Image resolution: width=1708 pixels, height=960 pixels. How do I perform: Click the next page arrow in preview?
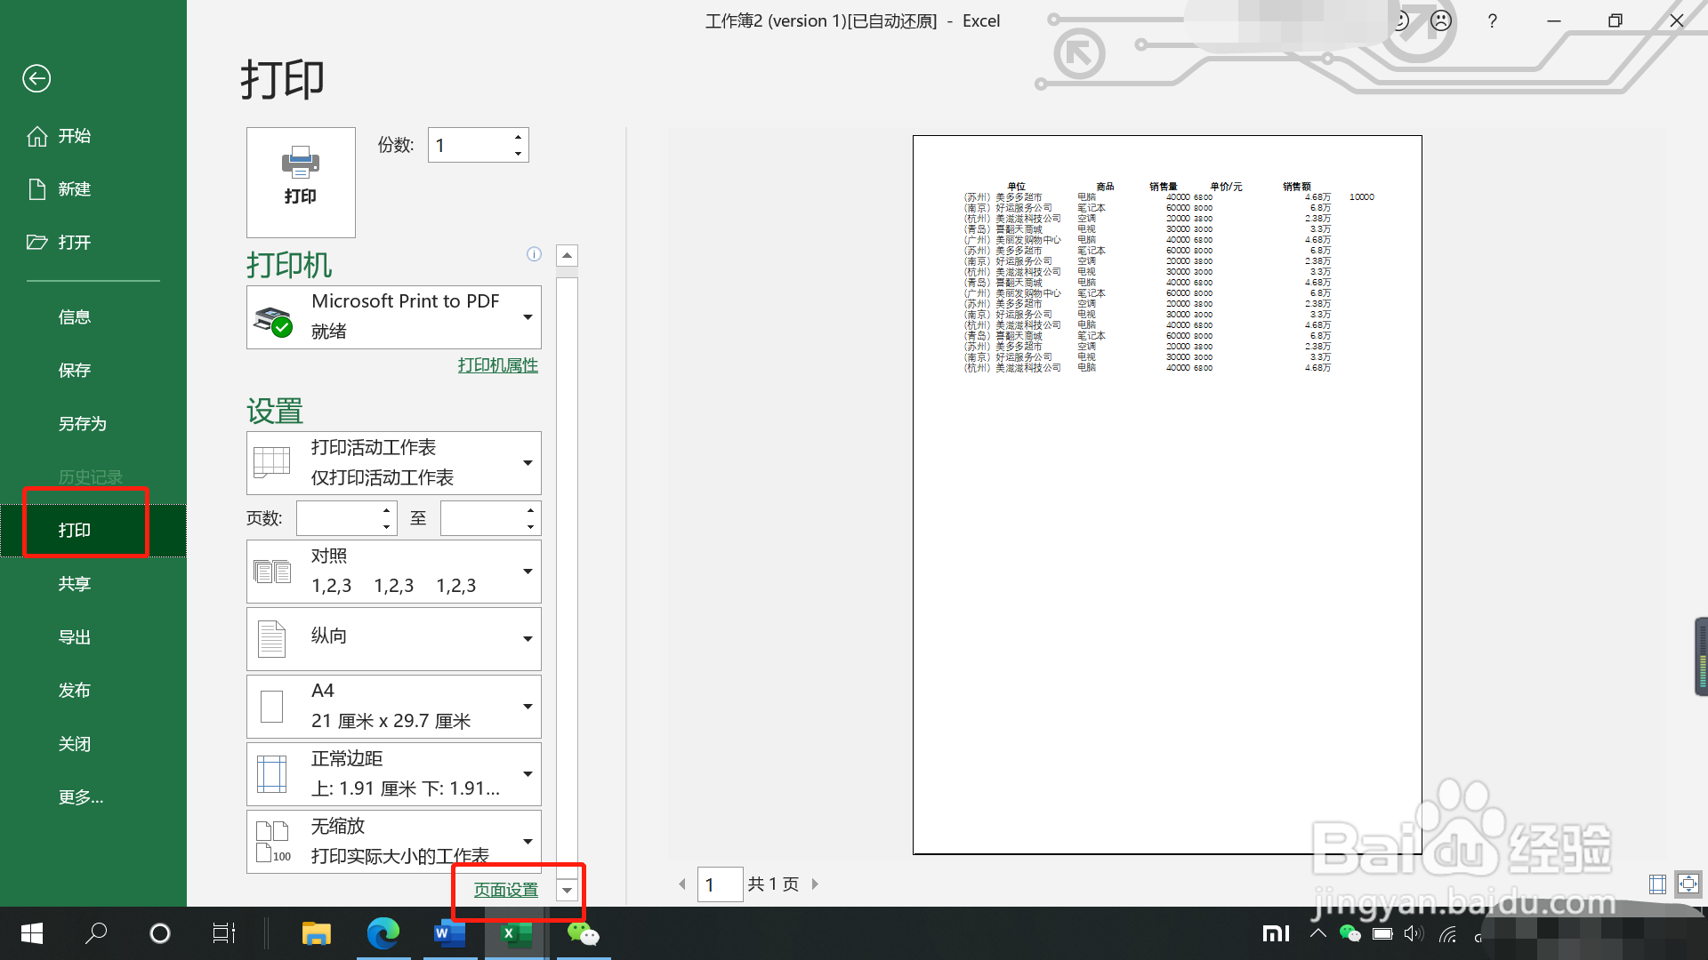click(x=815, y=884)
